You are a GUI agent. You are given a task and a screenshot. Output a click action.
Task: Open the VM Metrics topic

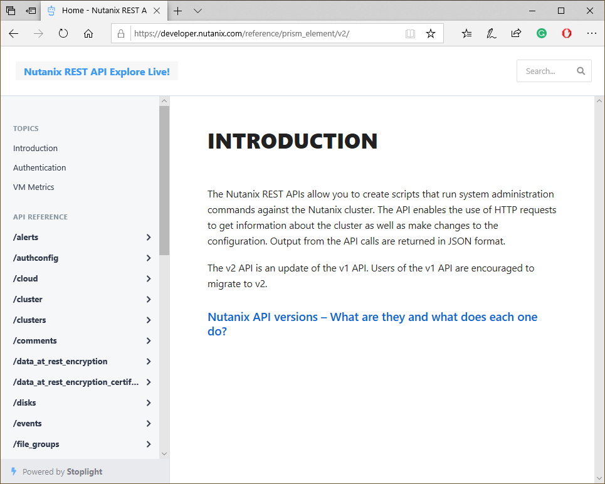click(34, 187)
